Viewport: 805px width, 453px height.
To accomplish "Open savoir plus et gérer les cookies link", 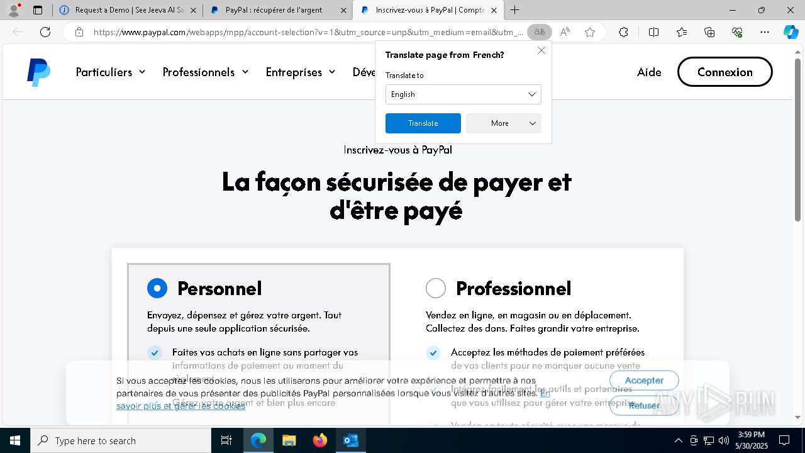I will point(181,406).
